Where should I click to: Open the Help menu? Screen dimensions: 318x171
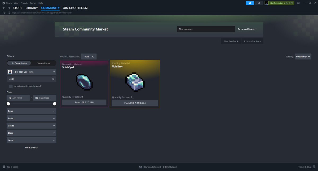point(41,3)
